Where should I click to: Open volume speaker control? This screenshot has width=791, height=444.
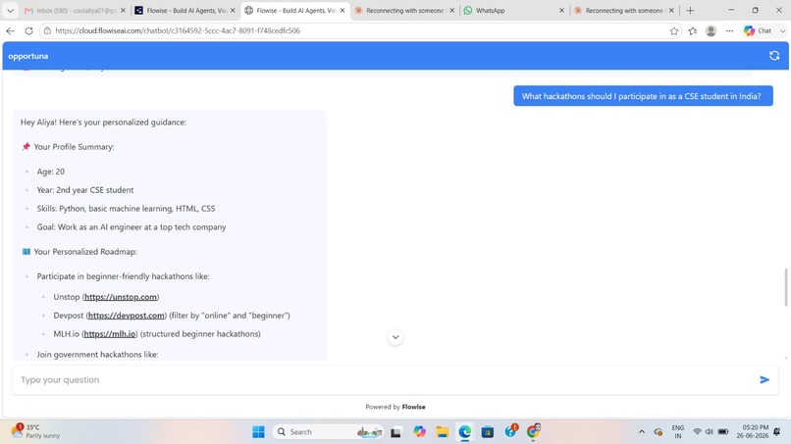709,432
